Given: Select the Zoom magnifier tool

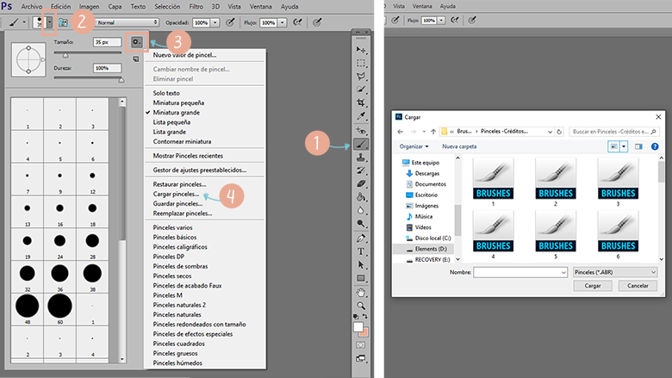Looking at the screenshot, I should 361,306.
